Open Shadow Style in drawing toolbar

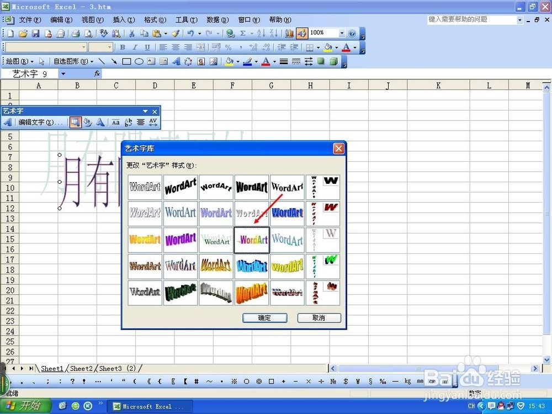[321, 62]
